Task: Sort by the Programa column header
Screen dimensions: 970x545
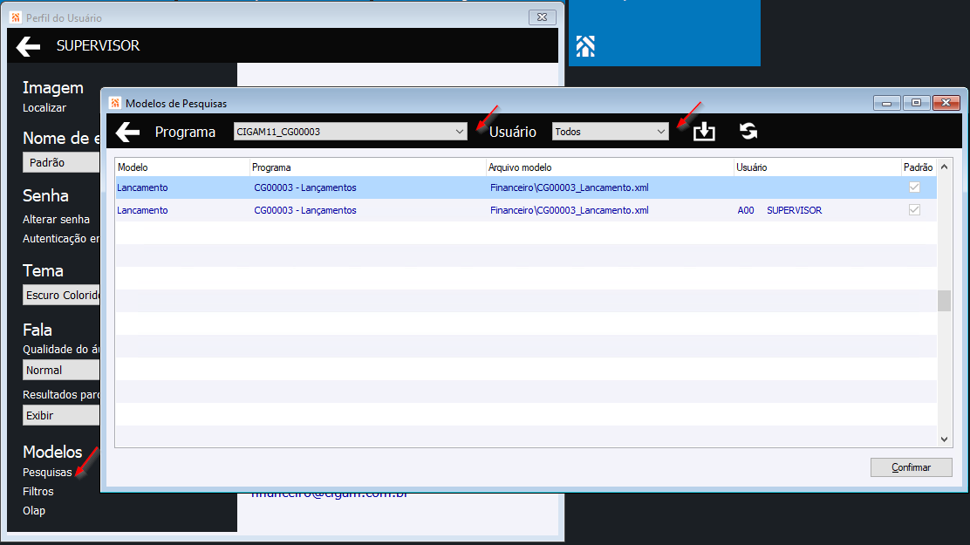Action: (367, 167)
